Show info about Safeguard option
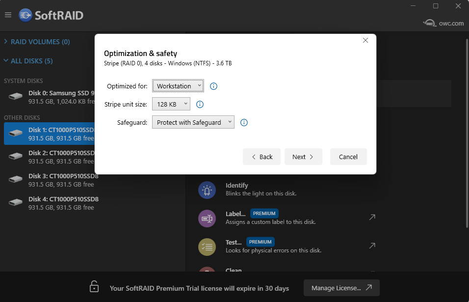 (244, 123)
